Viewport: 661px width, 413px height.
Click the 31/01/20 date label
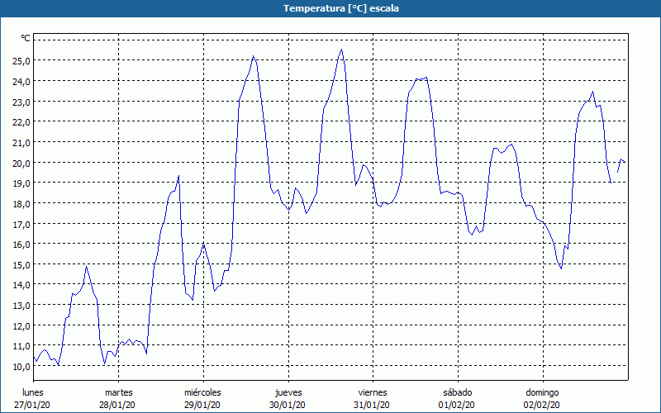pos(372,405)
